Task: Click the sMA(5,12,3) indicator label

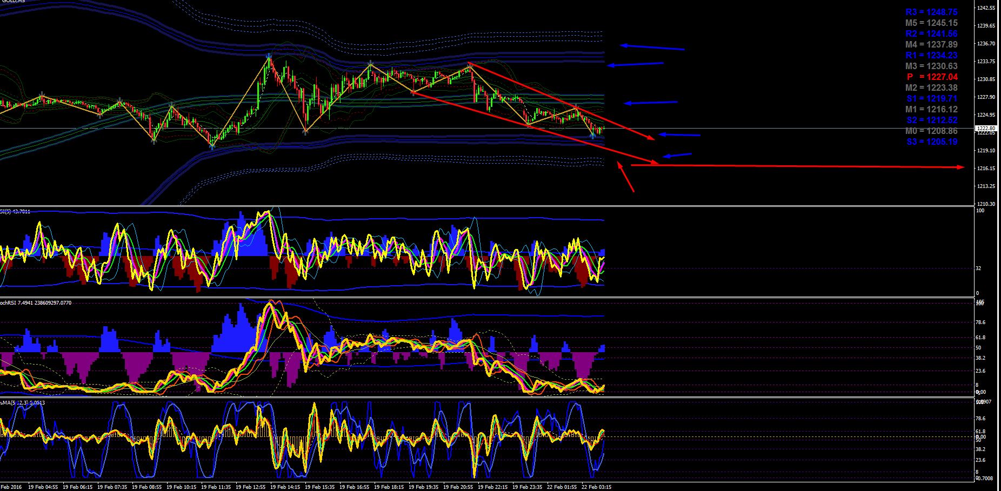Action: pyautogui.click(x=23, y=403)
